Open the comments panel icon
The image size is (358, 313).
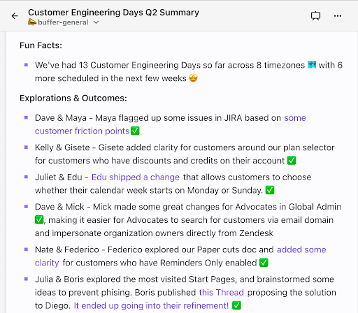coord(315,16)
